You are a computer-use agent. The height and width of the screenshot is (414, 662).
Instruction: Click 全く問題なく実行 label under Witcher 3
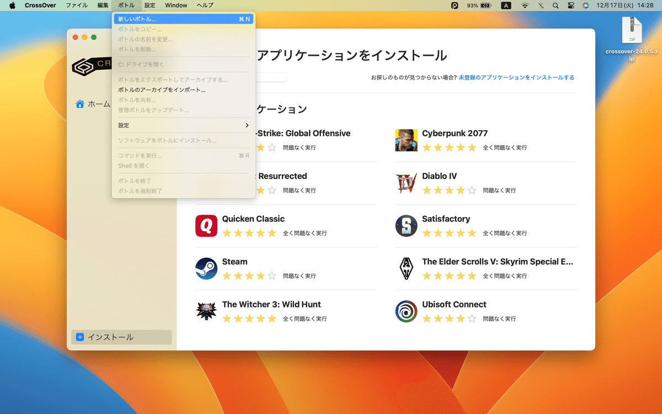305,319
